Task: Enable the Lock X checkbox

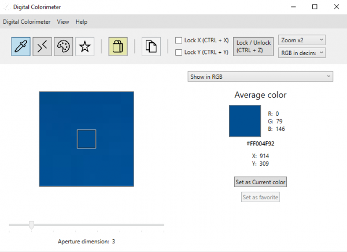Action: point(179,41)
